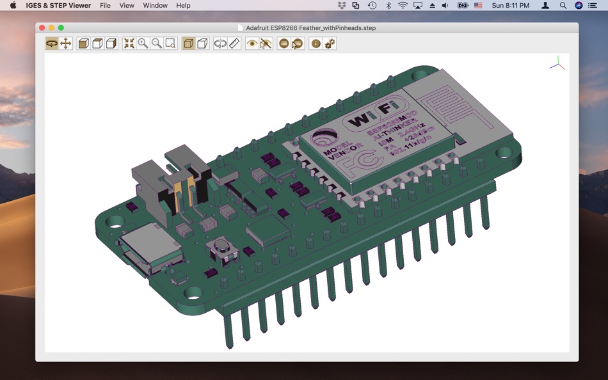
Task: Click the Time Machine menu bar icon
Action: click(372, 5)
